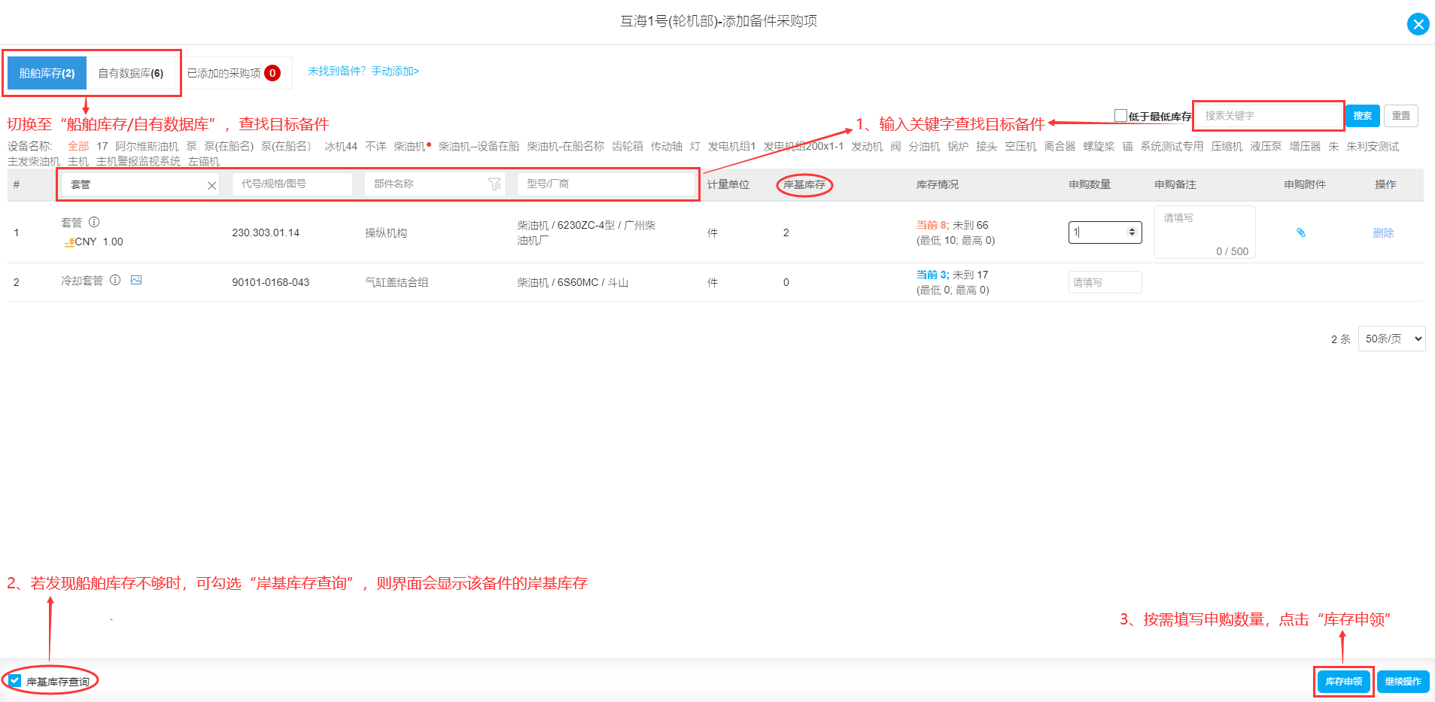Click the 申购备注 text area in row 1
The image size is (1435, 702).
(x=1205, y=232)
